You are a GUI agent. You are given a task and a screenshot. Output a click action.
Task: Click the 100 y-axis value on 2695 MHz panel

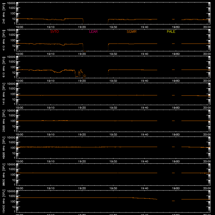13,121
